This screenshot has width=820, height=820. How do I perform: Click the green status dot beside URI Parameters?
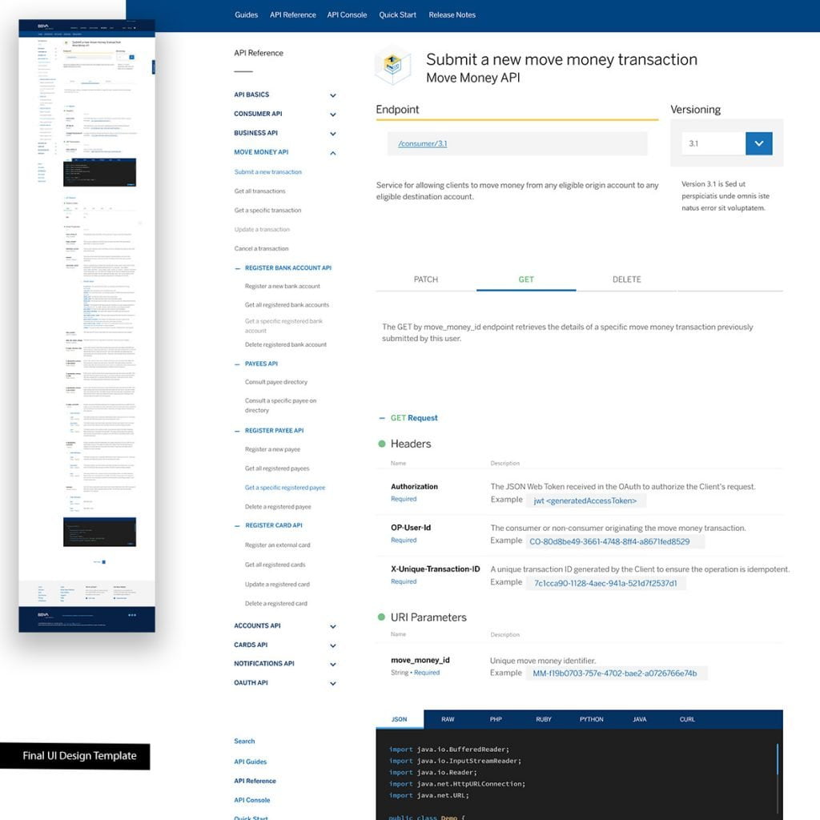[x=381, y=617]
